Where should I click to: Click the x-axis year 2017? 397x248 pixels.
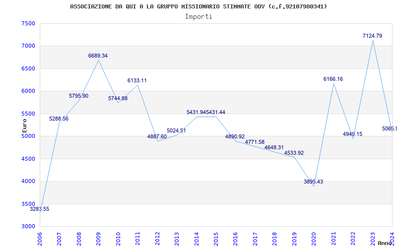tap(255, 239)
